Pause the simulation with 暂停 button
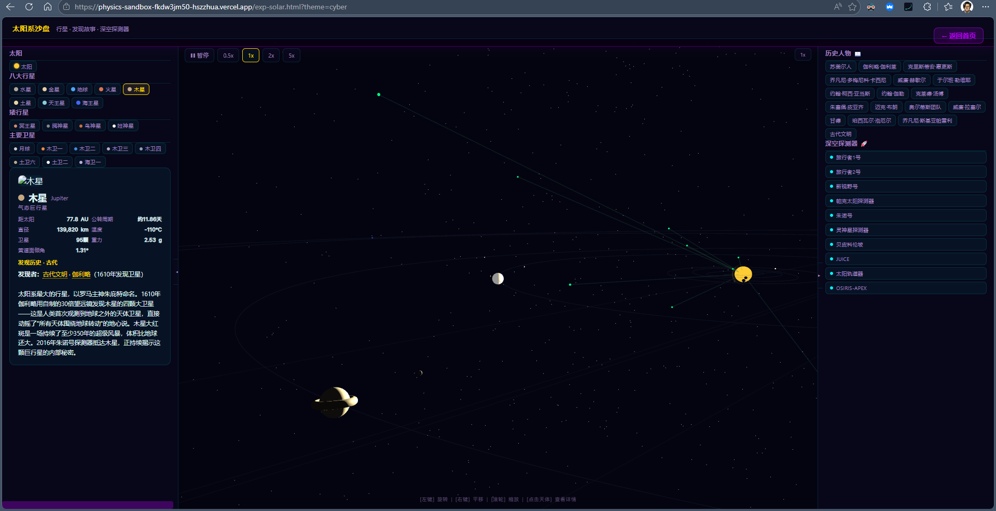This screenshot has width=996, height=511. 200,56
